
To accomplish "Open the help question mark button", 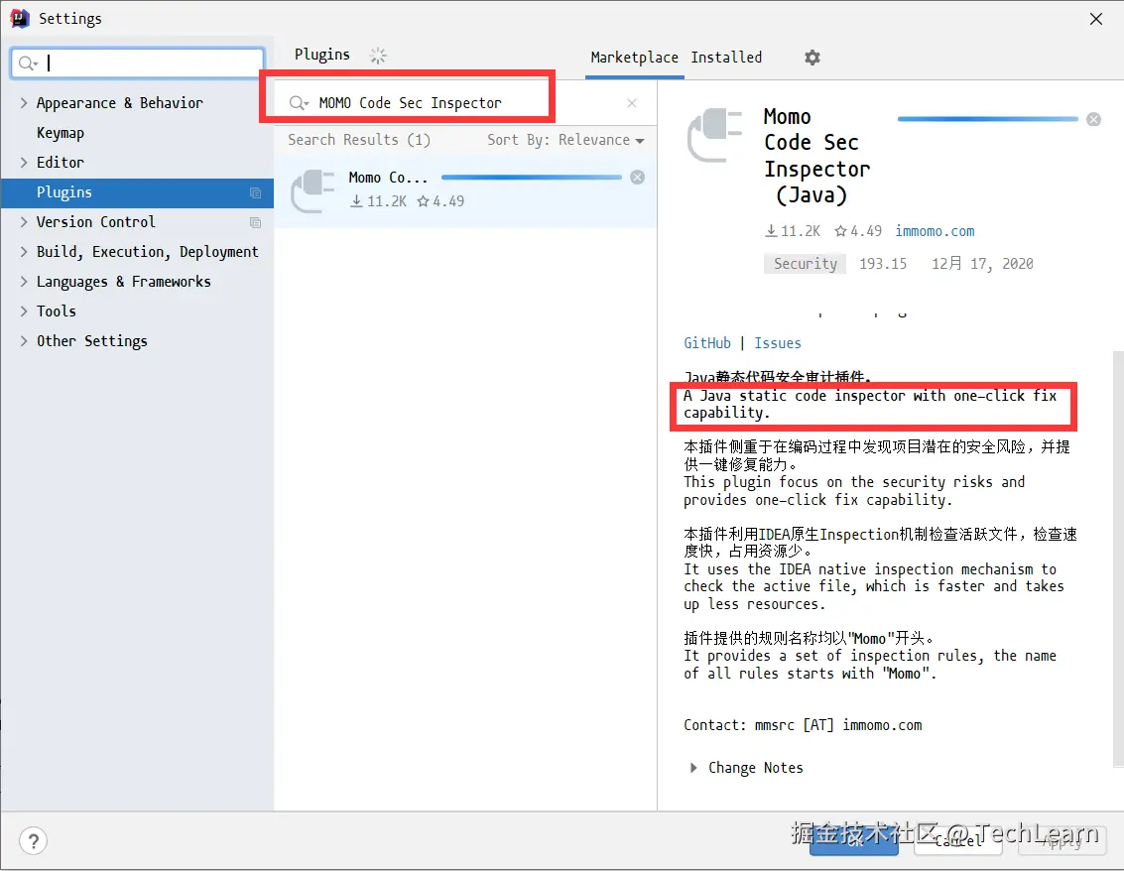I will (x=33, y=841).
